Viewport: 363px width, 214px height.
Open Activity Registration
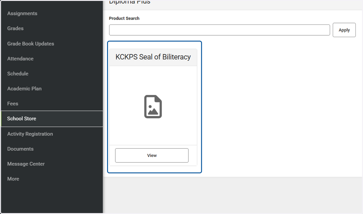(30, 134)
